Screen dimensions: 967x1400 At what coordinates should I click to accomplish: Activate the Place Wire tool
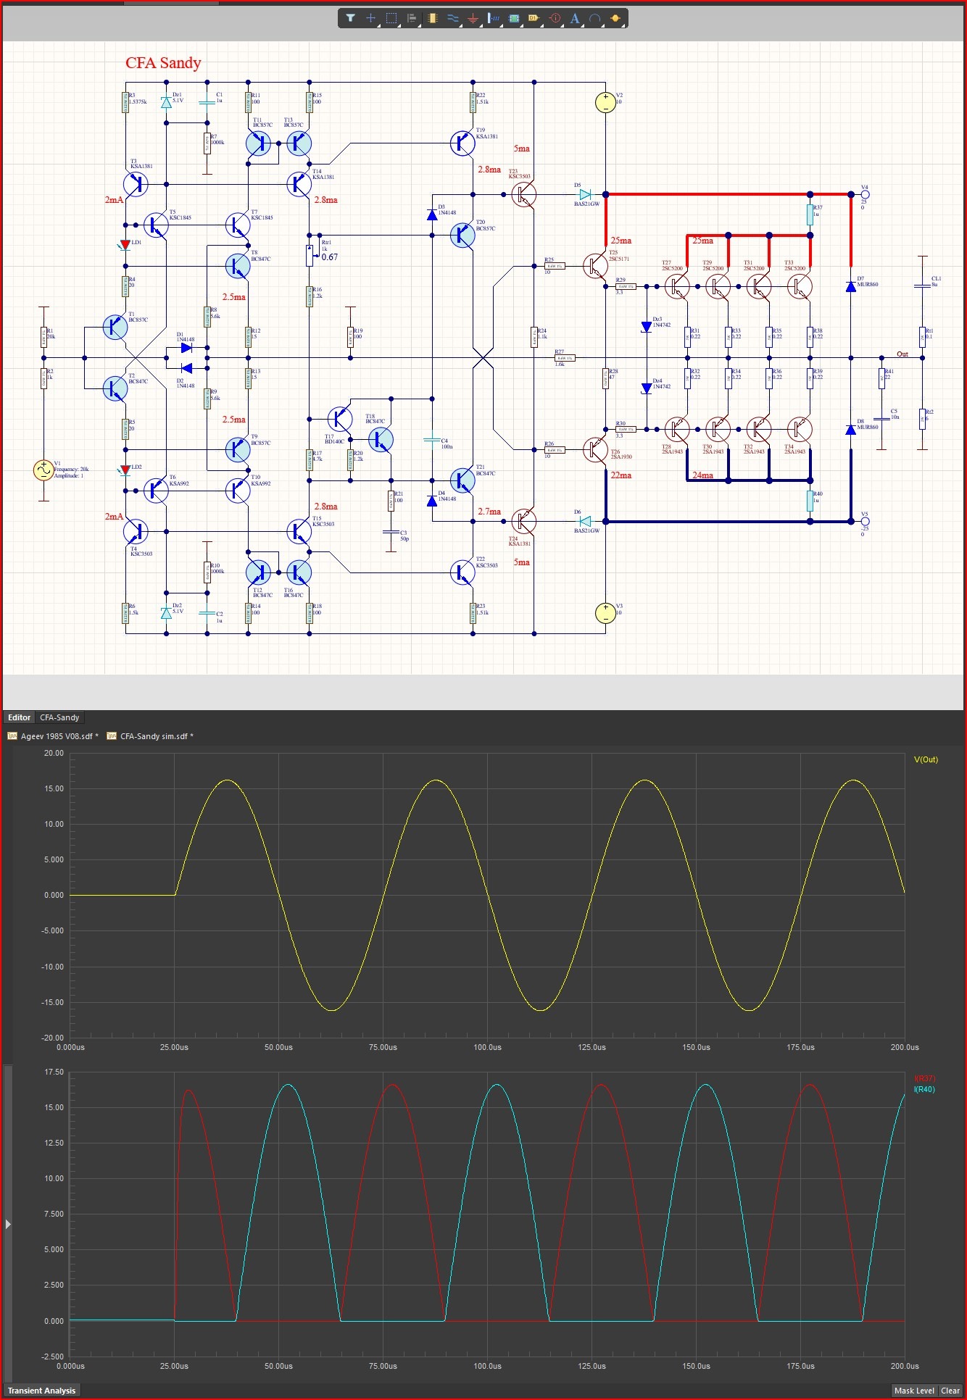click(x=453, y=18)
